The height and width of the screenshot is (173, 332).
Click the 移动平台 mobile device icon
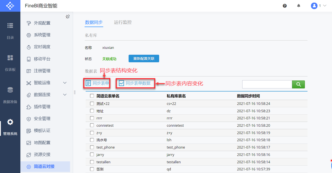click(x=29, y=59)
